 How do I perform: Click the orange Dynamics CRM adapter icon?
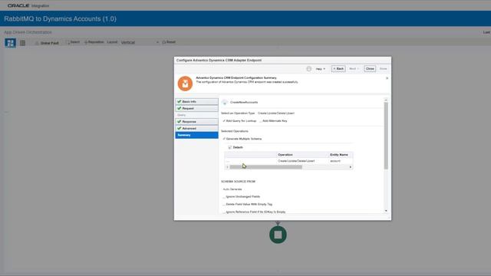pos(185,84)
